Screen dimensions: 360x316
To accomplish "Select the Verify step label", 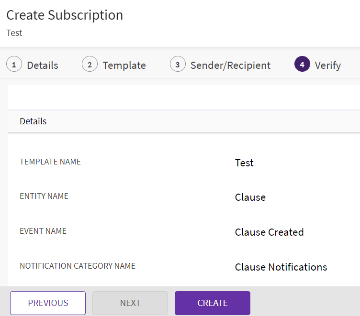I will coord(327,65).
